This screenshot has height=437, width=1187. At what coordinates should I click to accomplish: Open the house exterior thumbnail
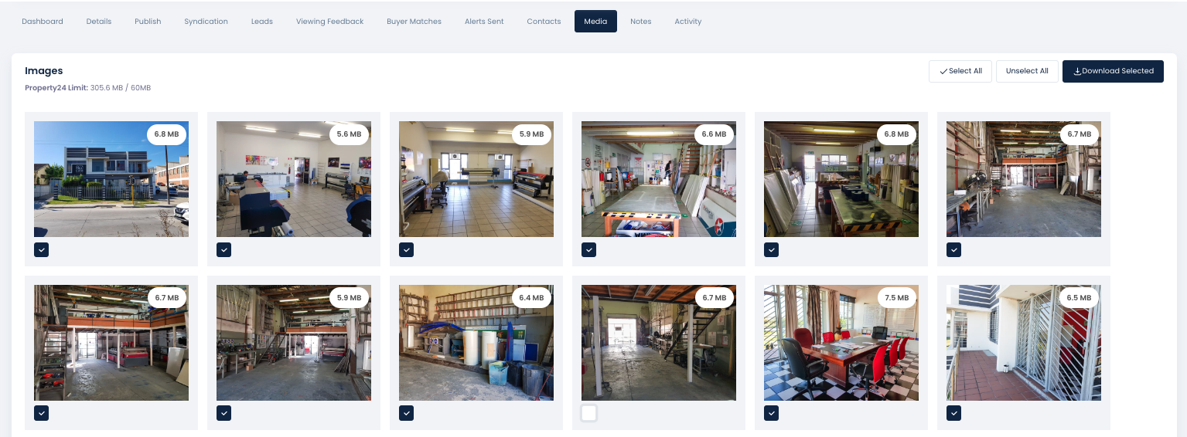tap(111, 179)
